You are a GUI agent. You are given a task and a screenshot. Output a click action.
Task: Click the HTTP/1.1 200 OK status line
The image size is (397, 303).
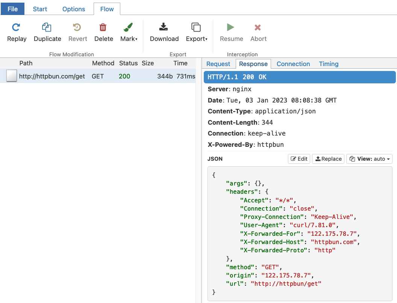(x=300, y=77)
